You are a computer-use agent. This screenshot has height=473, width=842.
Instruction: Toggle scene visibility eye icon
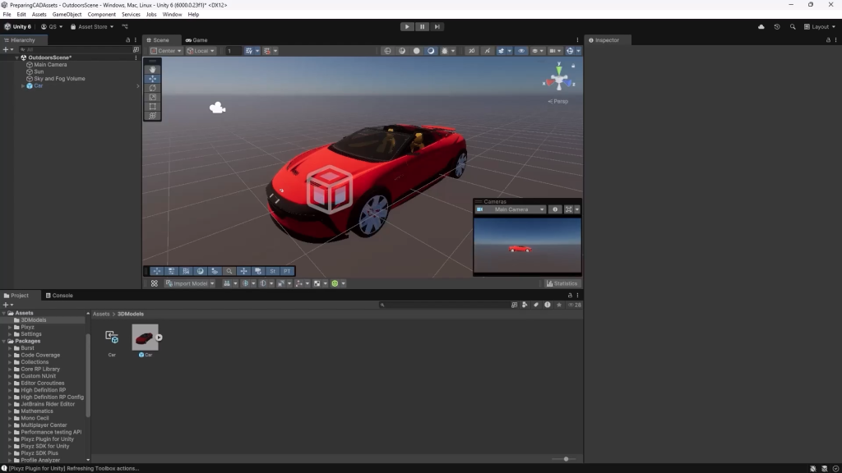click(x=520, y=51)
